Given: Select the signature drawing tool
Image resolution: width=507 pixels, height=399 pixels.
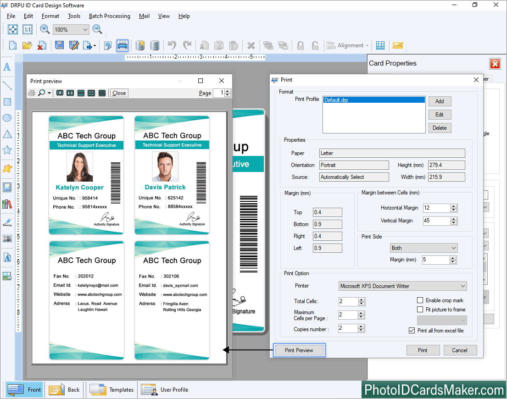Looking at the screenshot, I should pyautogui.click(x=7, y=221).
